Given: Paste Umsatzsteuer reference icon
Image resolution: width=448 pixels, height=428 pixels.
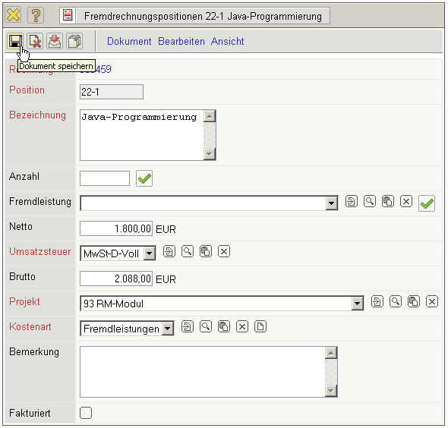Looking at the screenshot, I should 206,251.
